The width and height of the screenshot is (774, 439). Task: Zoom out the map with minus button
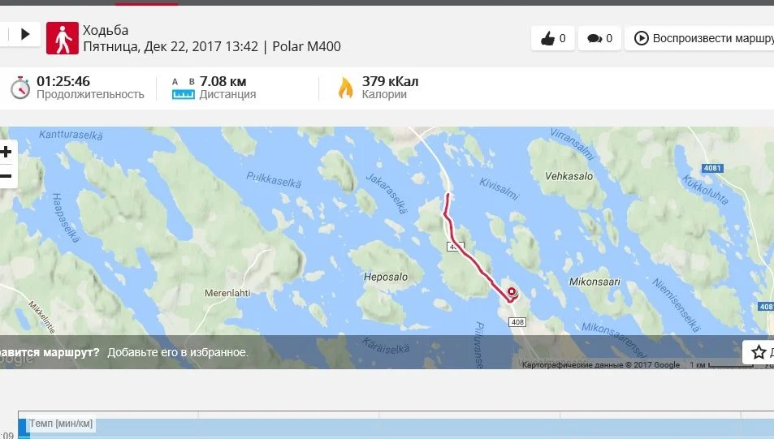tap(6, 176)
